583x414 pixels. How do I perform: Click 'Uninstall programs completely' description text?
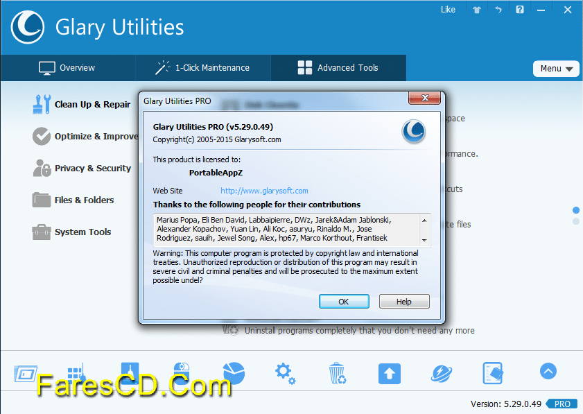coord(359,331)
